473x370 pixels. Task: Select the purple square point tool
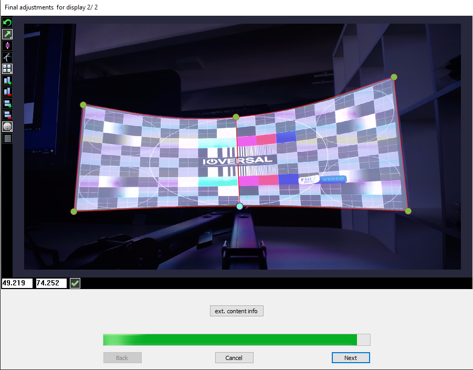tap(7, 46)
